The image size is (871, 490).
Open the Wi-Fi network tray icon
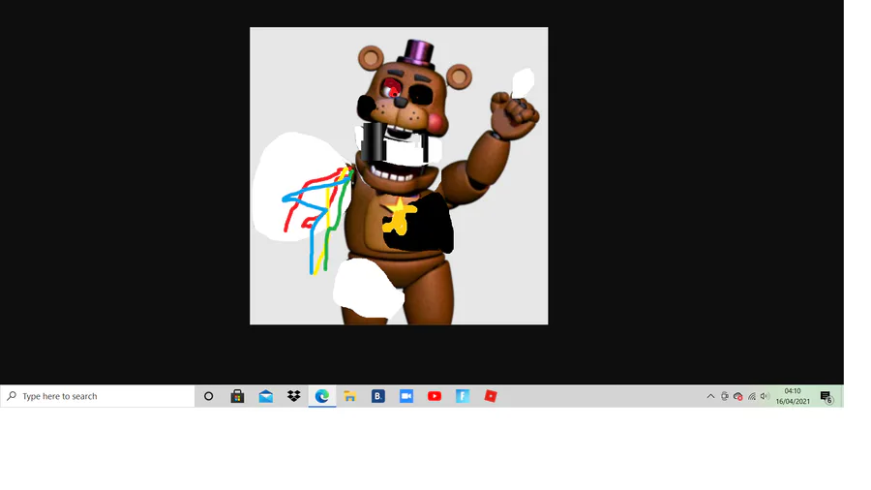pos(752,396)
